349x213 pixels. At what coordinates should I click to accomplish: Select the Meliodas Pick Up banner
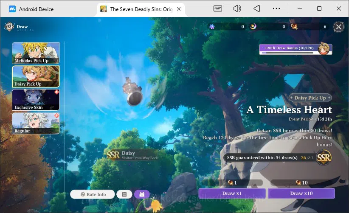pos(36,53)
